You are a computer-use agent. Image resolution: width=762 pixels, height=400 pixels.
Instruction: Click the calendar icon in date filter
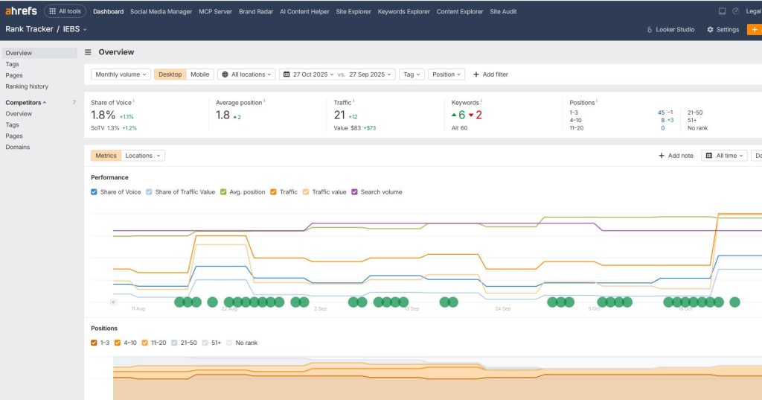286,74
